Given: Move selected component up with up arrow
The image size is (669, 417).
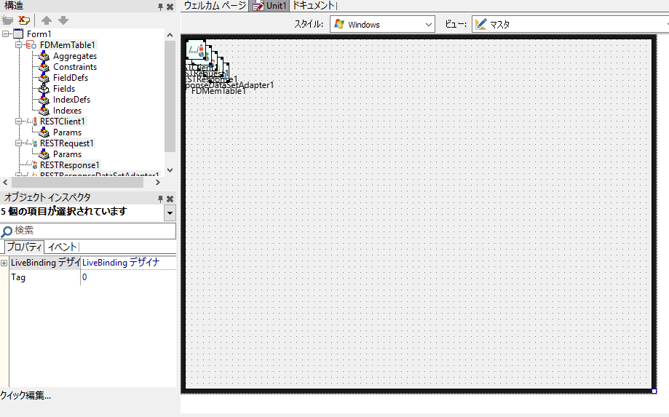Looking at the screenshot, I should pos(47,20).
